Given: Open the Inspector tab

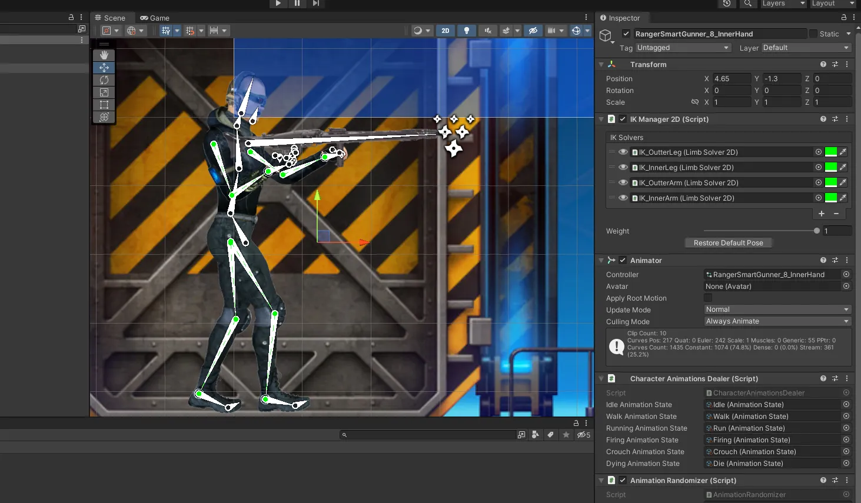Looking at the screenshot, I should 620,18.
